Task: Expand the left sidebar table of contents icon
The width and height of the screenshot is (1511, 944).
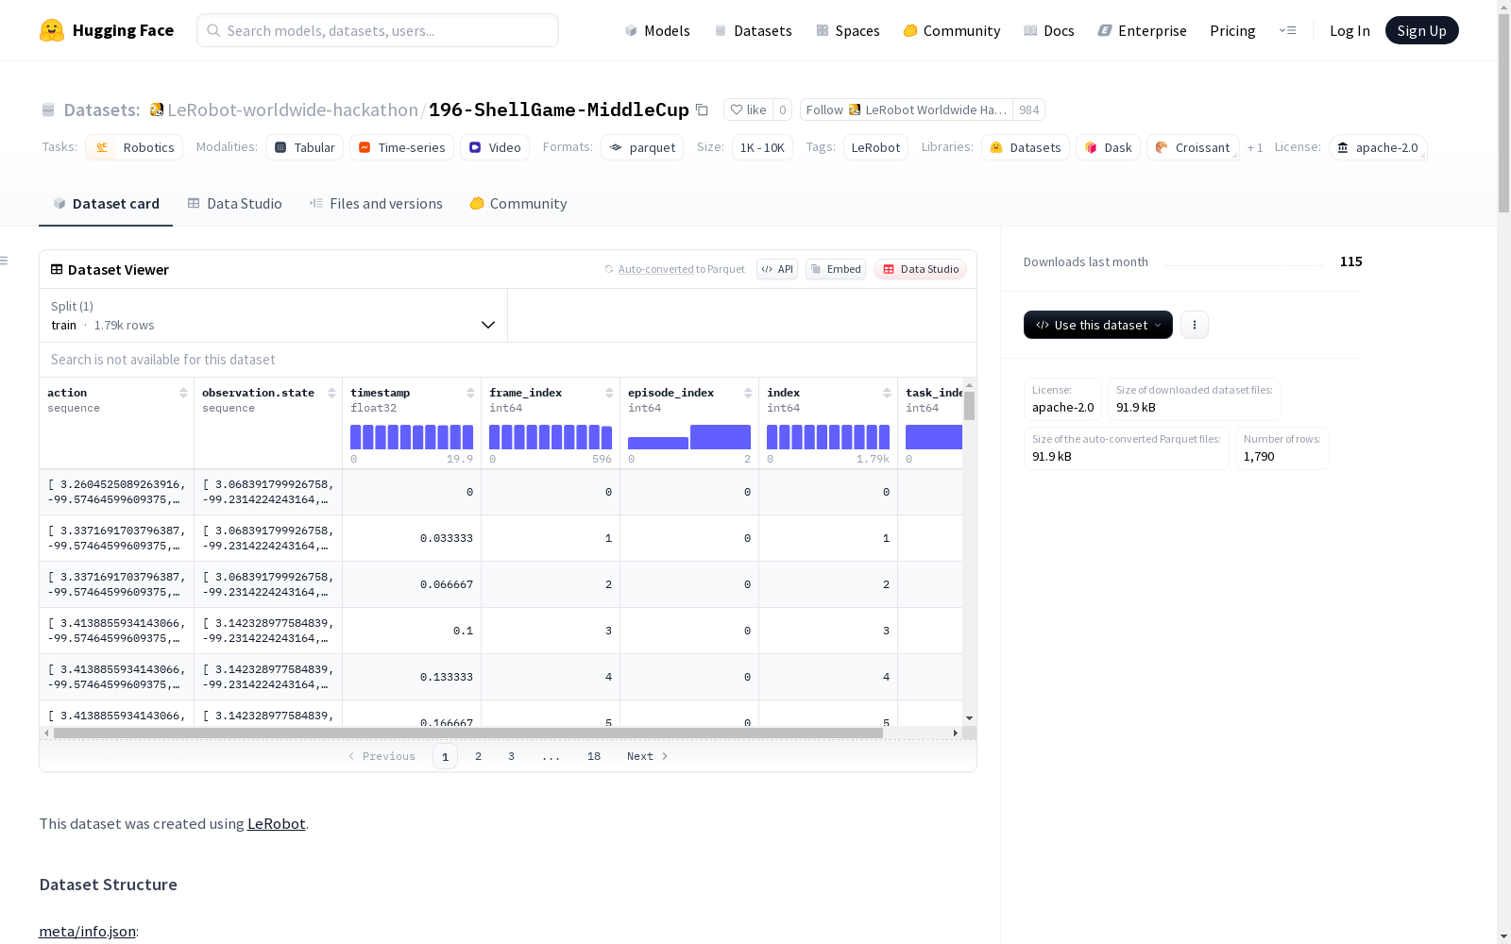Action: pos(5,261)
